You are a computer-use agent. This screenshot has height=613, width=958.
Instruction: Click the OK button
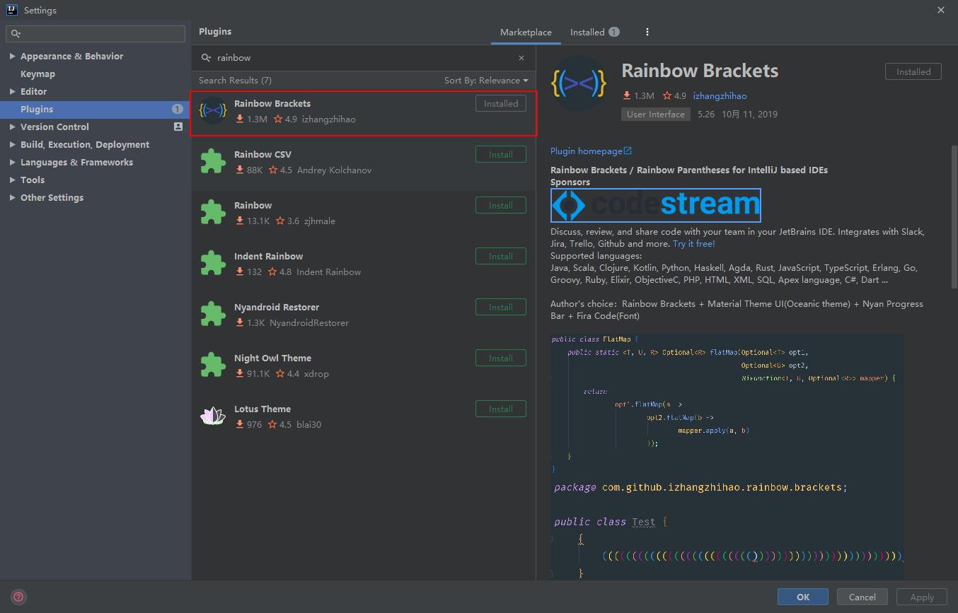tap(803, 597)
